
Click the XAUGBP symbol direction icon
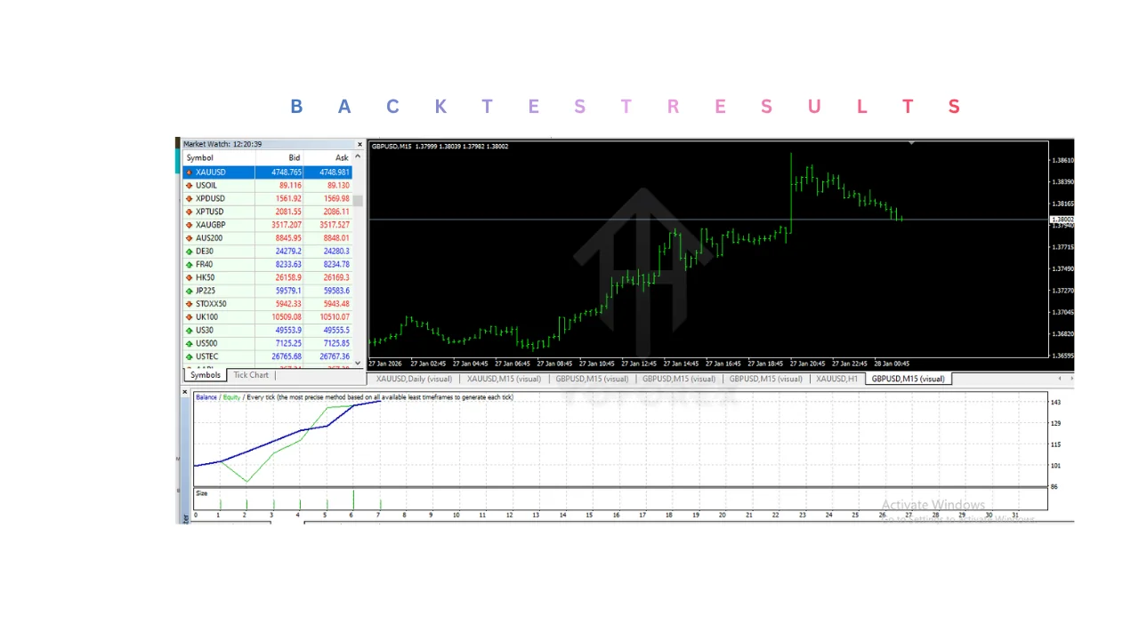click(x=189, y=225)
